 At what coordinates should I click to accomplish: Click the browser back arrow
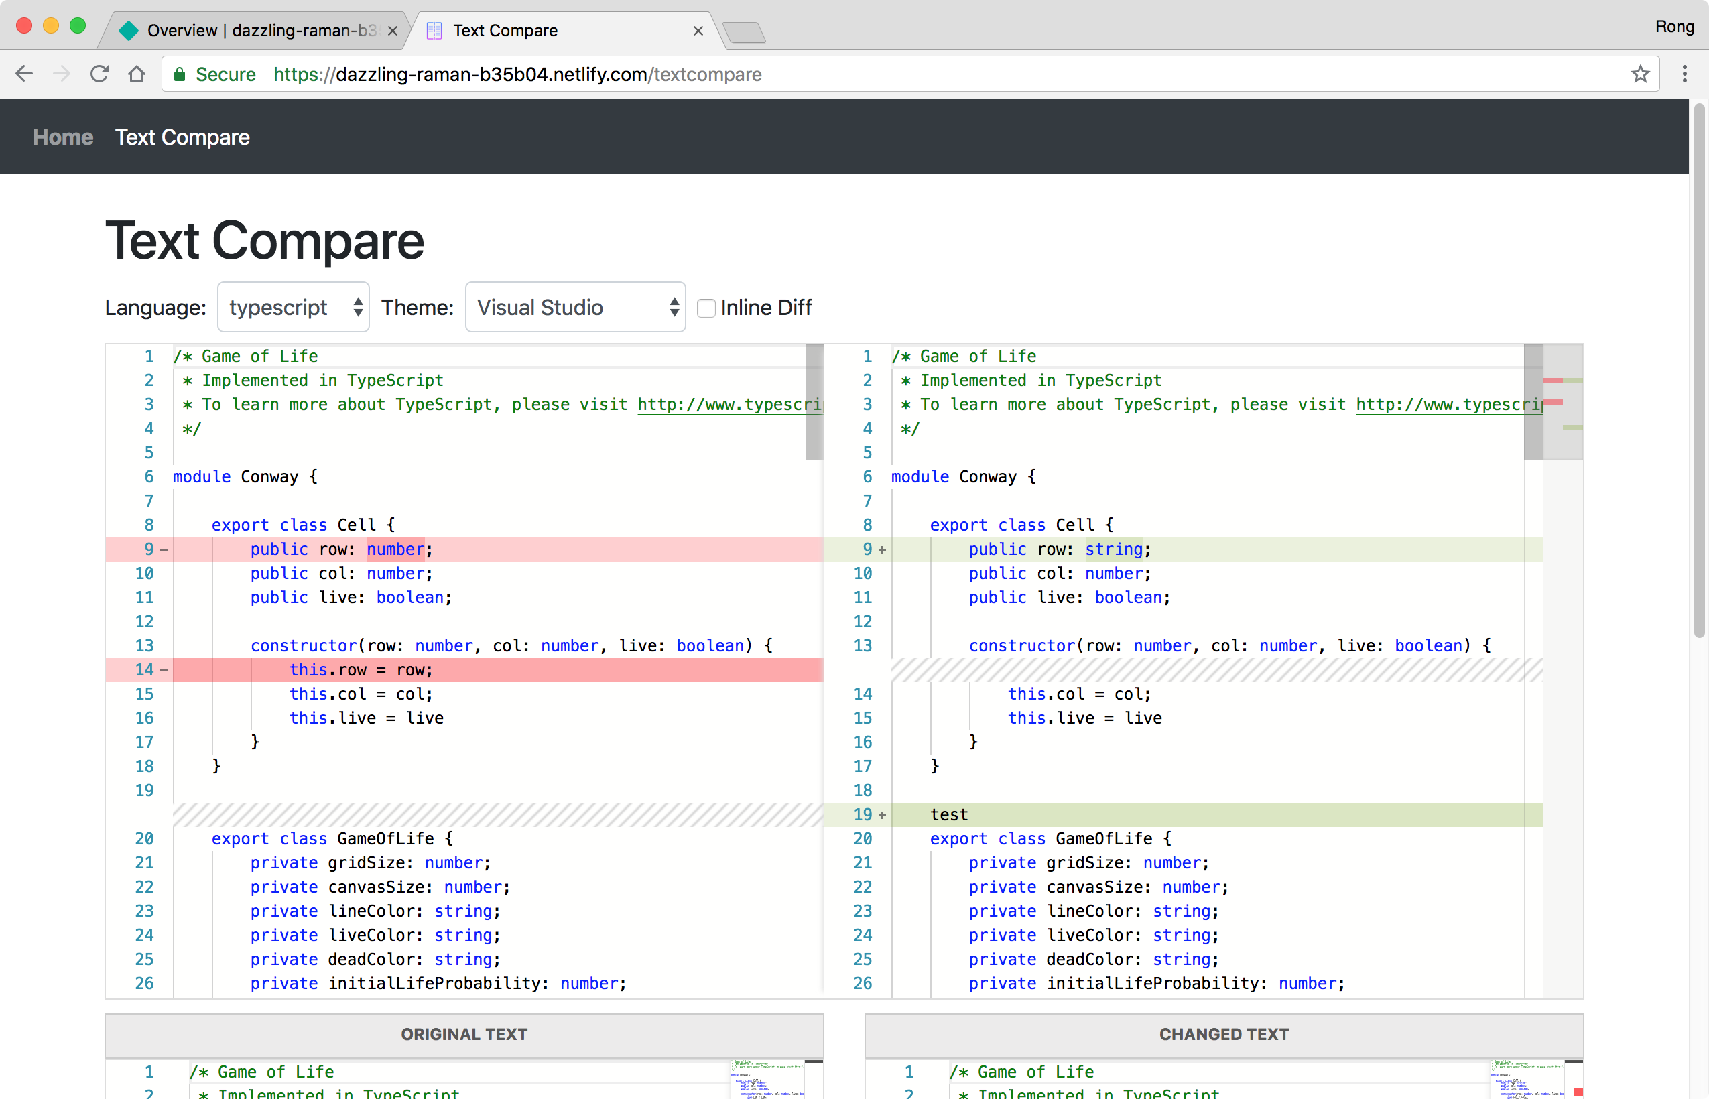(x=24, y=74)
